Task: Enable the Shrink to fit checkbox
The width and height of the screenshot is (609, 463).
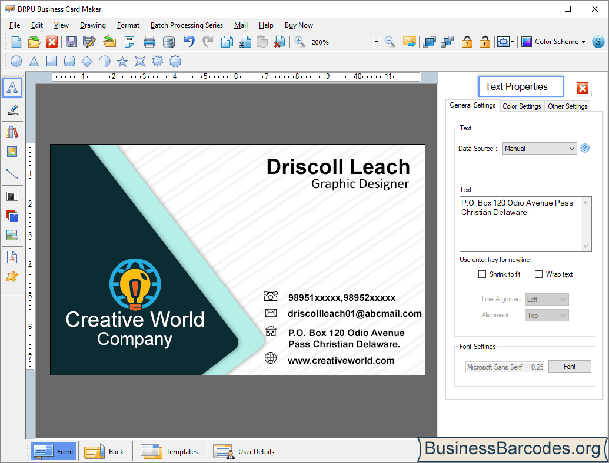Action: (482, 274)
